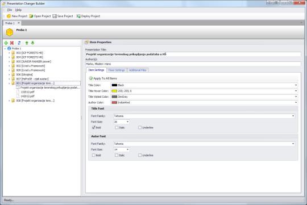This screenshot has width=307, height=205.
Task: Click the DimGray Title Visited Color swatch
Action: [114, 97]
